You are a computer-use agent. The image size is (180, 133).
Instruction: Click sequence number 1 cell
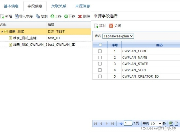point(115,51)
